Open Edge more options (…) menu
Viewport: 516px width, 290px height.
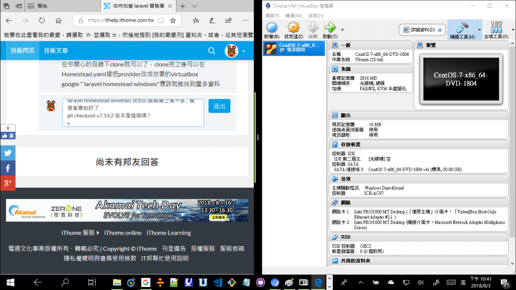(x=245, y=20)
